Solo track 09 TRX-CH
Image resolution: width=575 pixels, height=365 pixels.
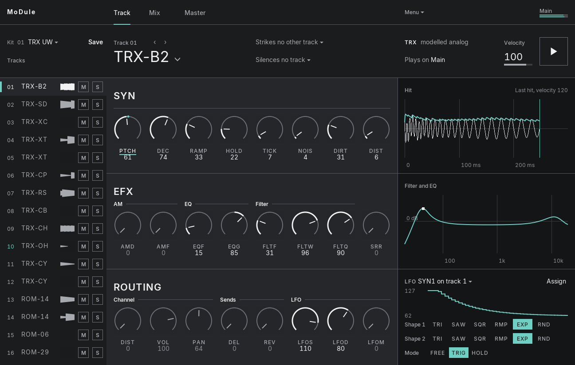click(x=98, y=229)
